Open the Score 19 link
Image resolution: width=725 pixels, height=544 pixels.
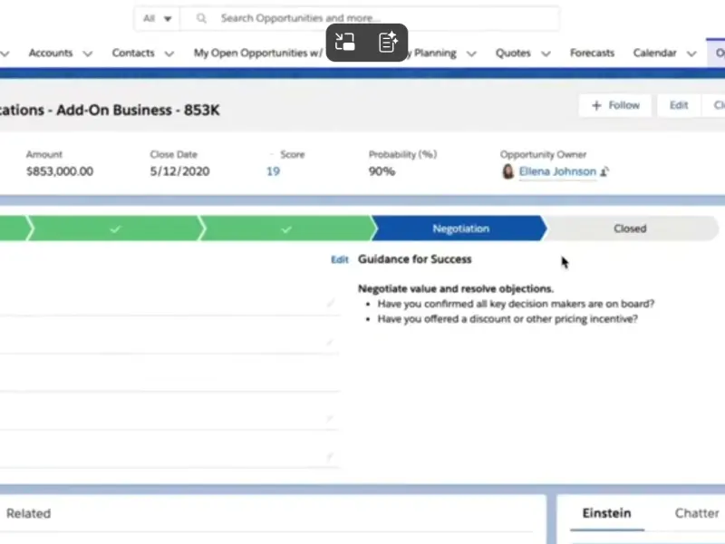pyautogui.click(x=273, y=171)
